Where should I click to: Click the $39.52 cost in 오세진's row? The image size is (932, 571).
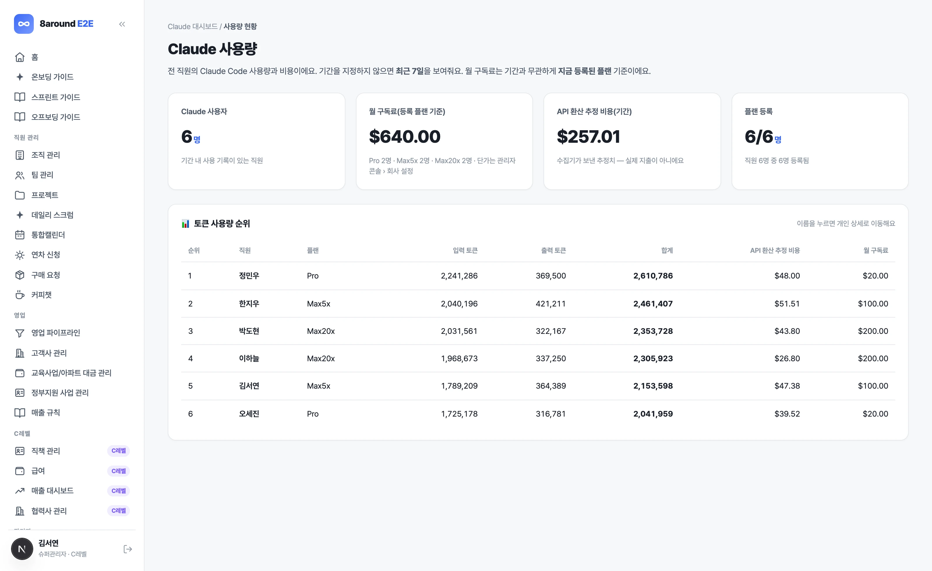787,414
